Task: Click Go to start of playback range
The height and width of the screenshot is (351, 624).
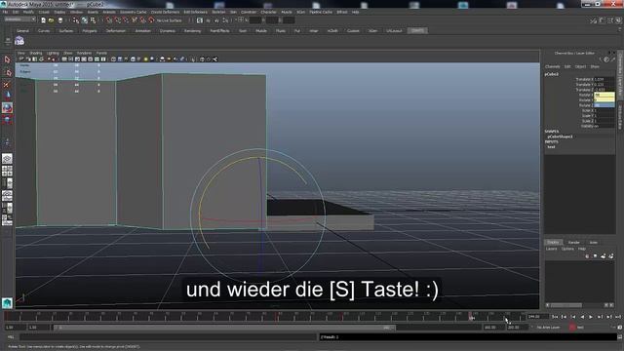Action: [x=555, y=317]
